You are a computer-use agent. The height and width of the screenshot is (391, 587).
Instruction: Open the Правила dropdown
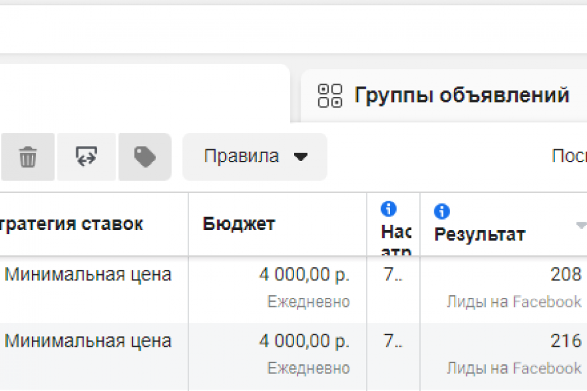tap(254, 157)
